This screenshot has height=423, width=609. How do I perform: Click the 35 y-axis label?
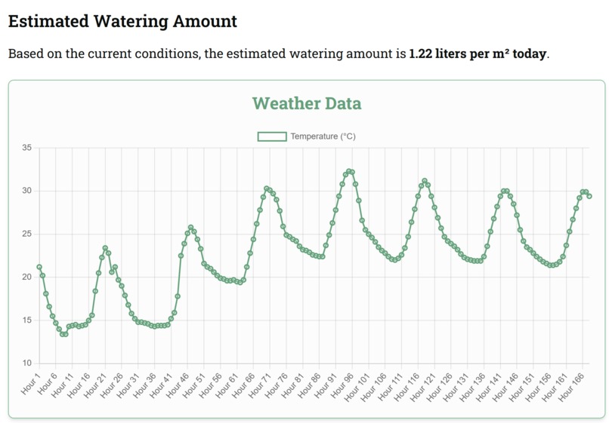26,148
